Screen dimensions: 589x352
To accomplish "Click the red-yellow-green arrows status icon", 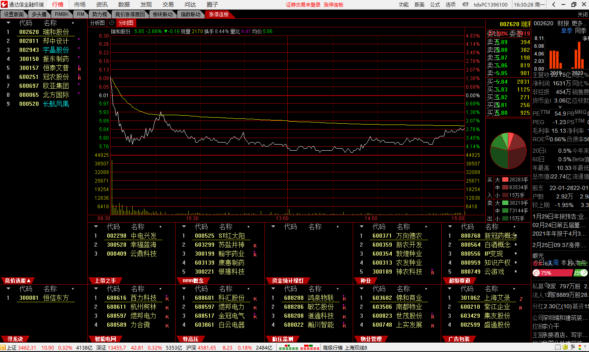I will [580, 347].
